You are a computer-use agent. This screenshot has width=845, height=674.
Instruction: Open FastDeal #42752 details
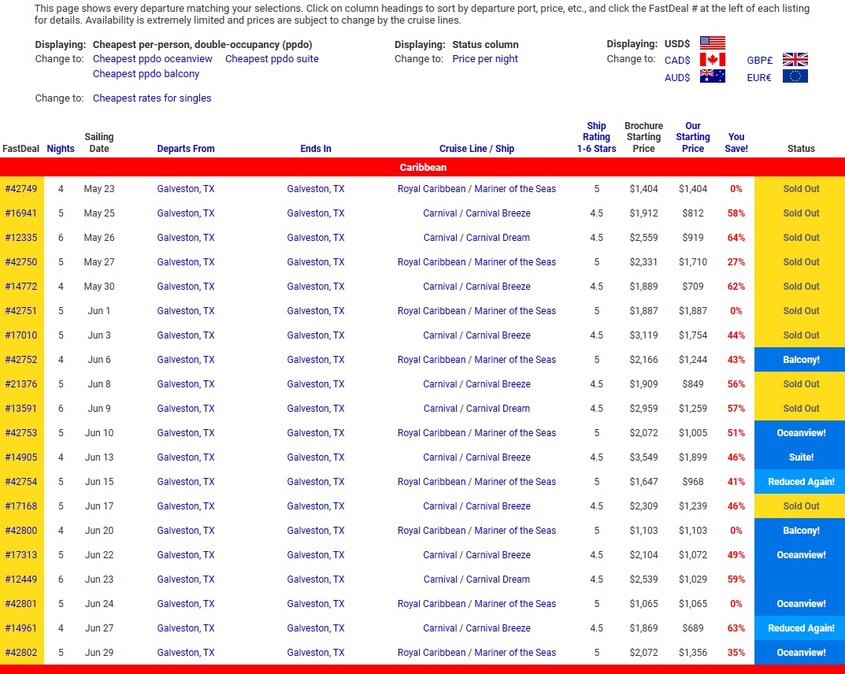[x=21, y=359]
